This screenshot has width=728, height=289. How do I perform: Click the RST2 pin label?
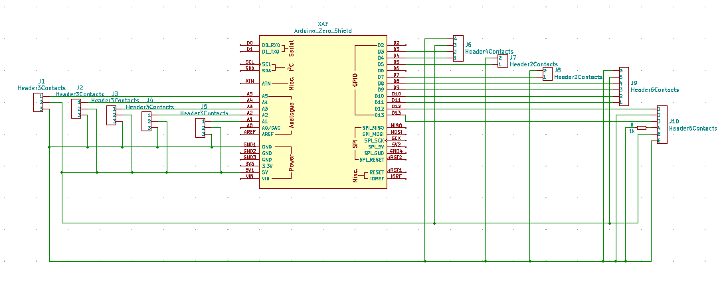[396, 158]
